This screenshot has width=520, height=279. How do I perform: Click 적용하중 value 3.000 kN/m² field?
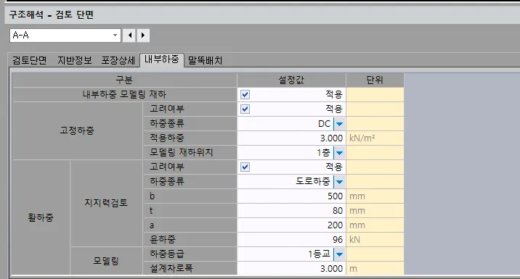[x=291, y=138]
